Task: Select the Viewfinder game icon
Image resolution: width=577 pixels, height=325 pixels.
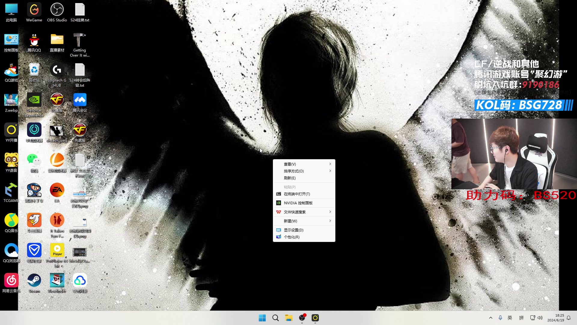Action: pyautogui.click(x=57, y=283)
